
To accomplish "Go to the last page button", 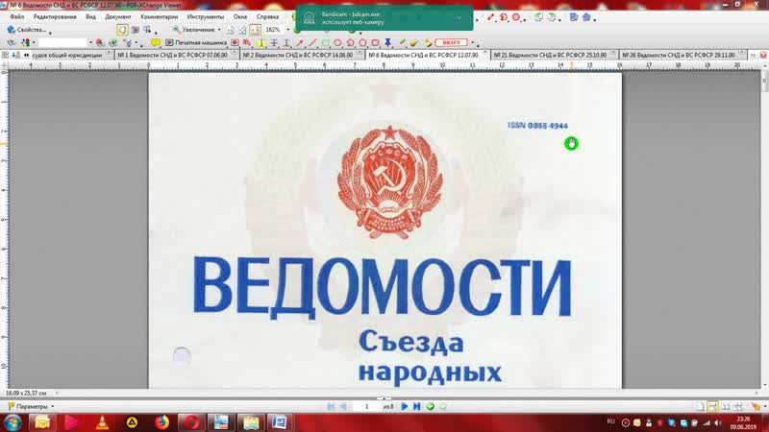I will point(416,406).
